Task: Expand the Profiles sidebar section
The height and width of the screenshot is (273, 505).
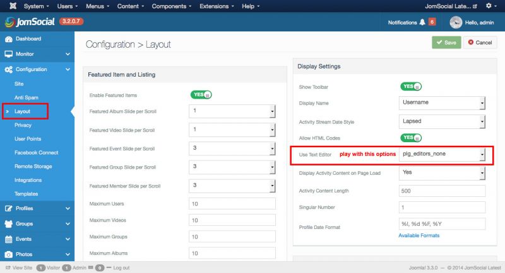Action: tap(68, 208)
